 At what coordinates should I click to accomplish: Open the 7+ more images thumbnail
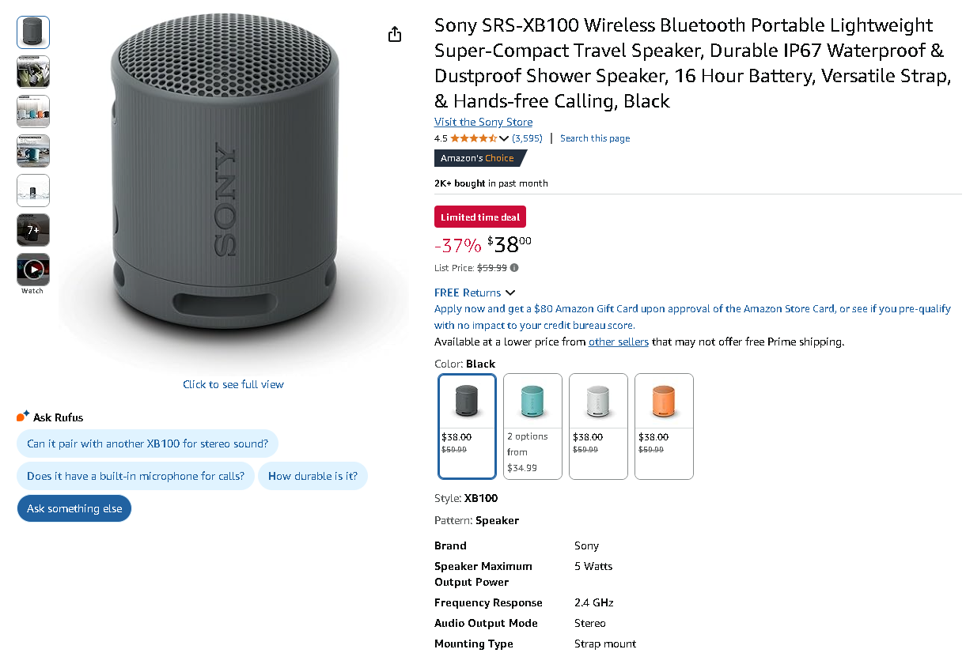click(x=32, y=229)
